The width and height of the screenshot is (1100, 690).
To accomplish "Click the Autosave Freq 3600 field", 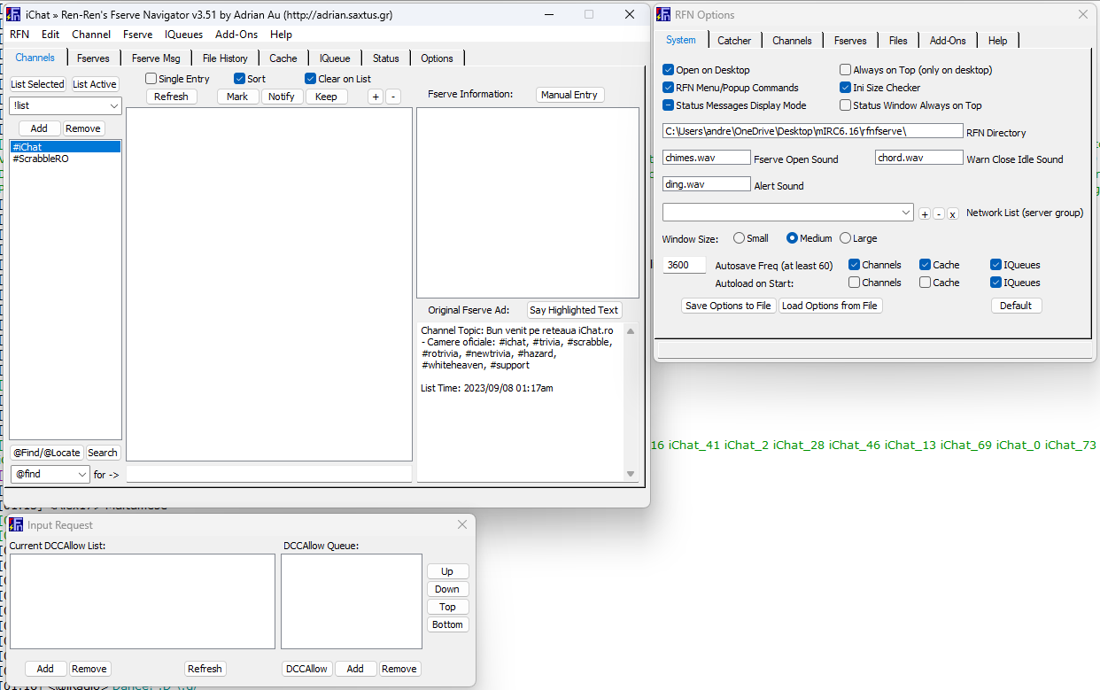I will pos(685,265).
